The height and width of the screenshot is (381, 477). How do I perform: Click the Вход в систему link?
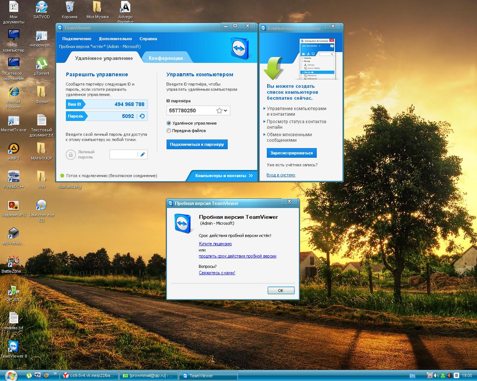coord(281,175)
